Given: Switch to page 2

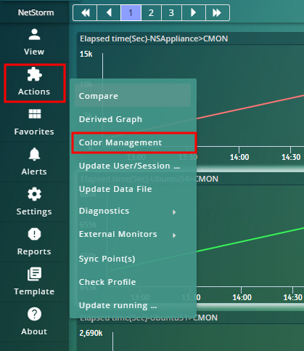Looking at the screenshot, I should (151, 12).
